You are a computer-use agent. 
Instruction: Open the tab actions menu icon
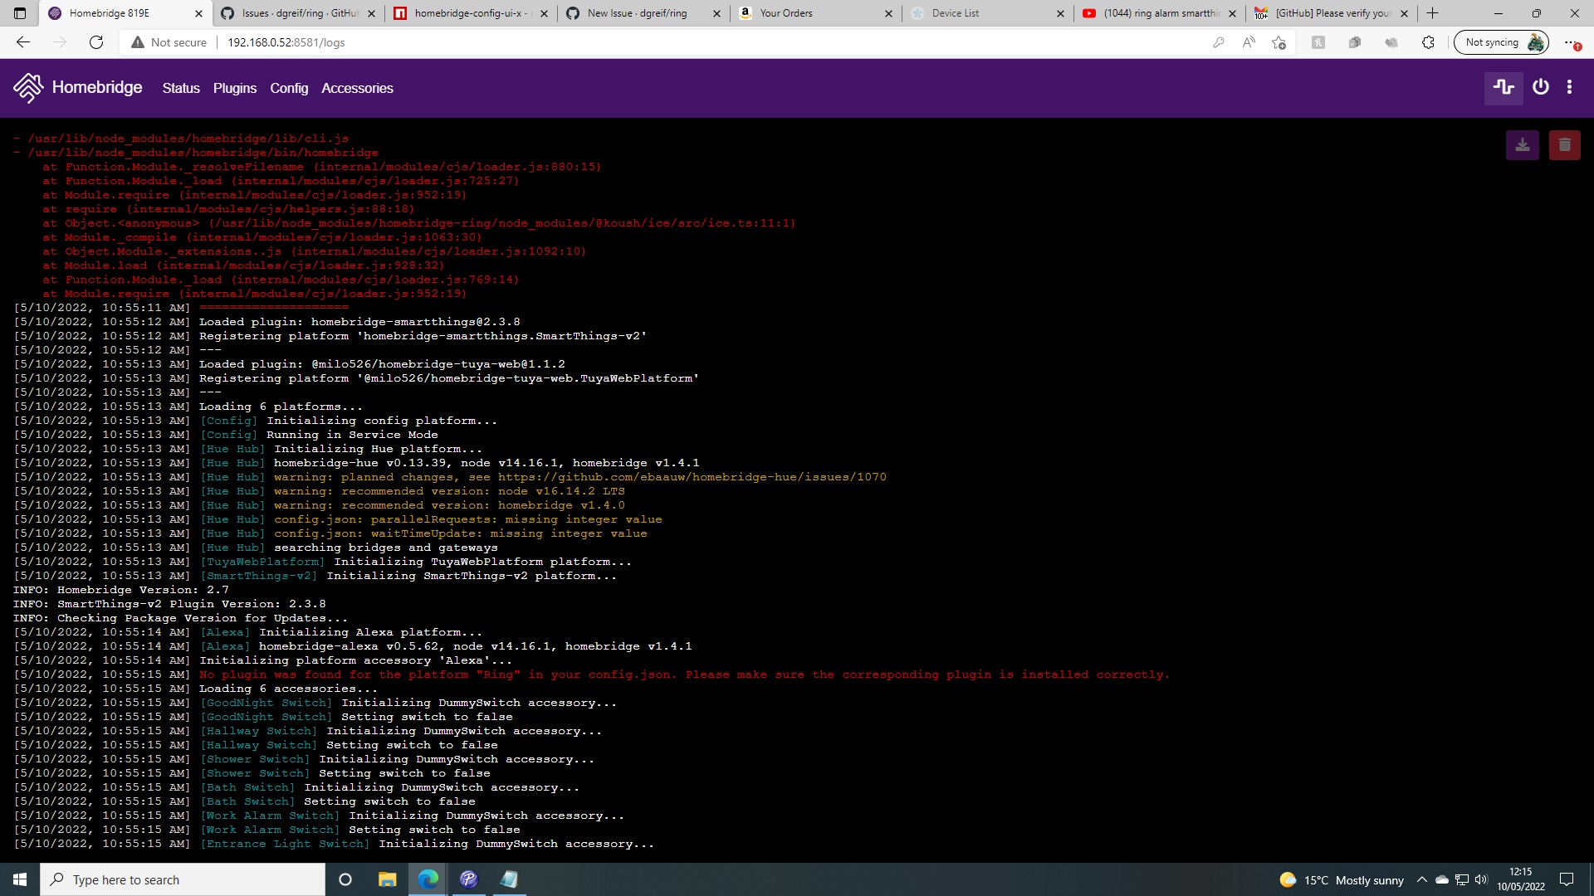20,13
